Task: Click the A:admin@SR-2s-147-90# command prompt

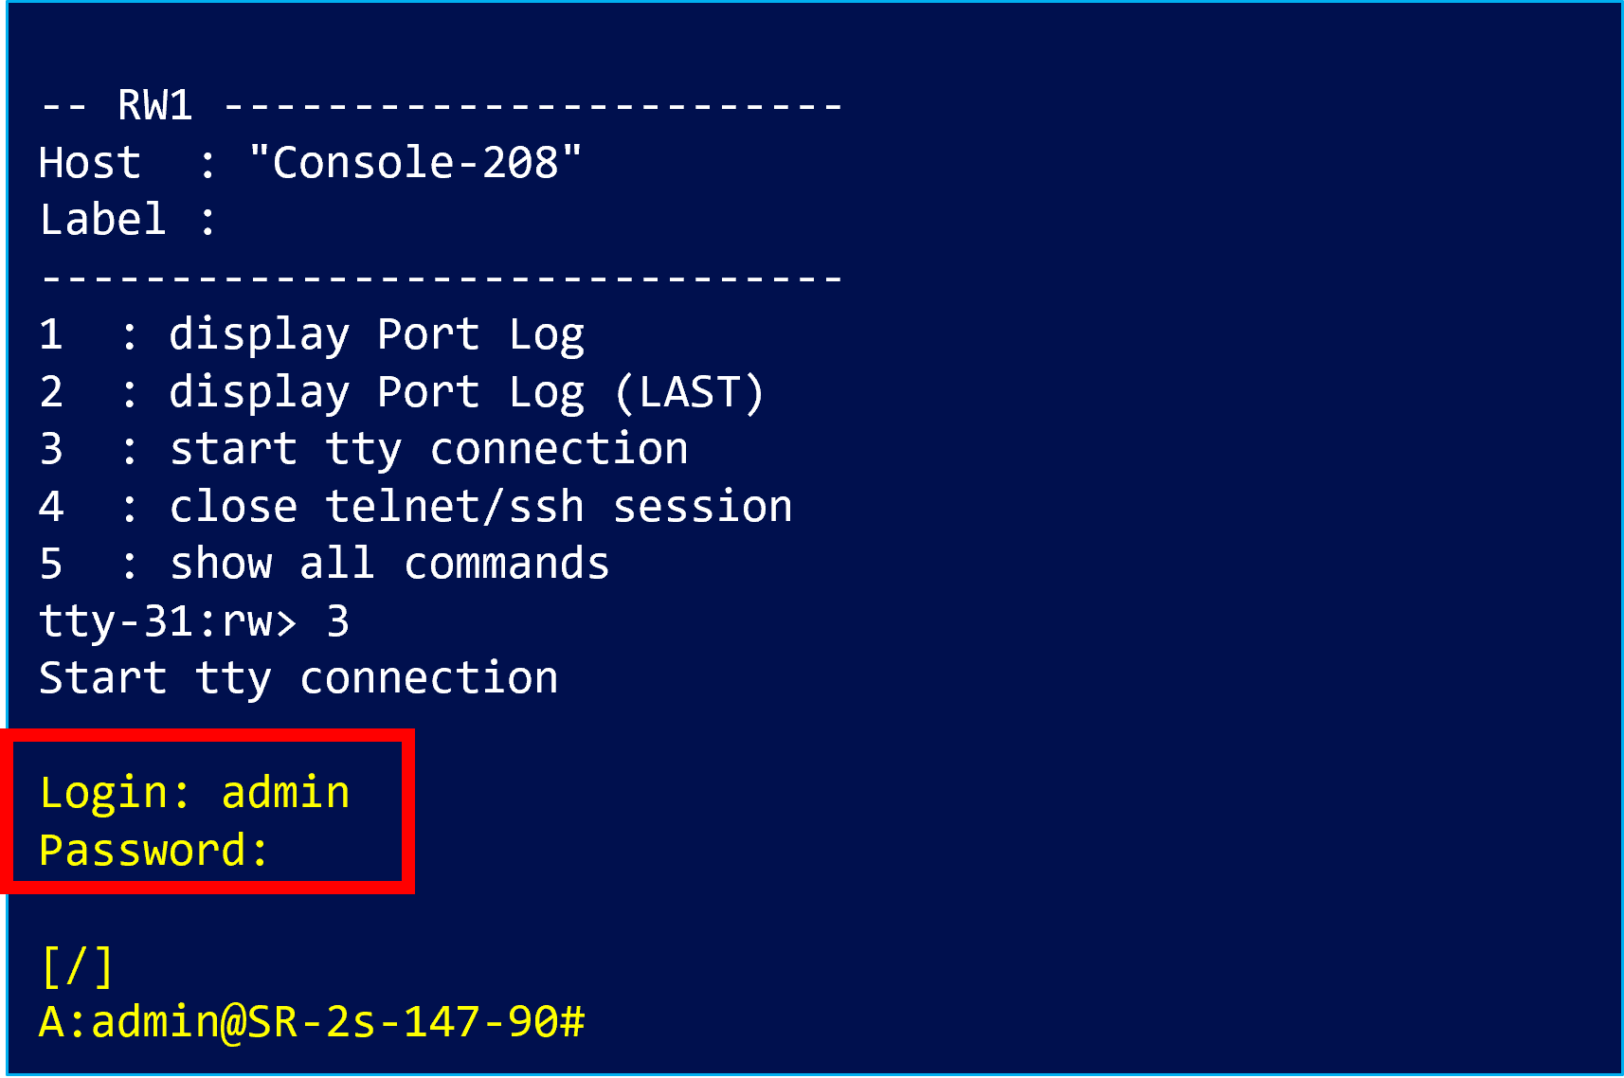Action: tap(312, 1023)
